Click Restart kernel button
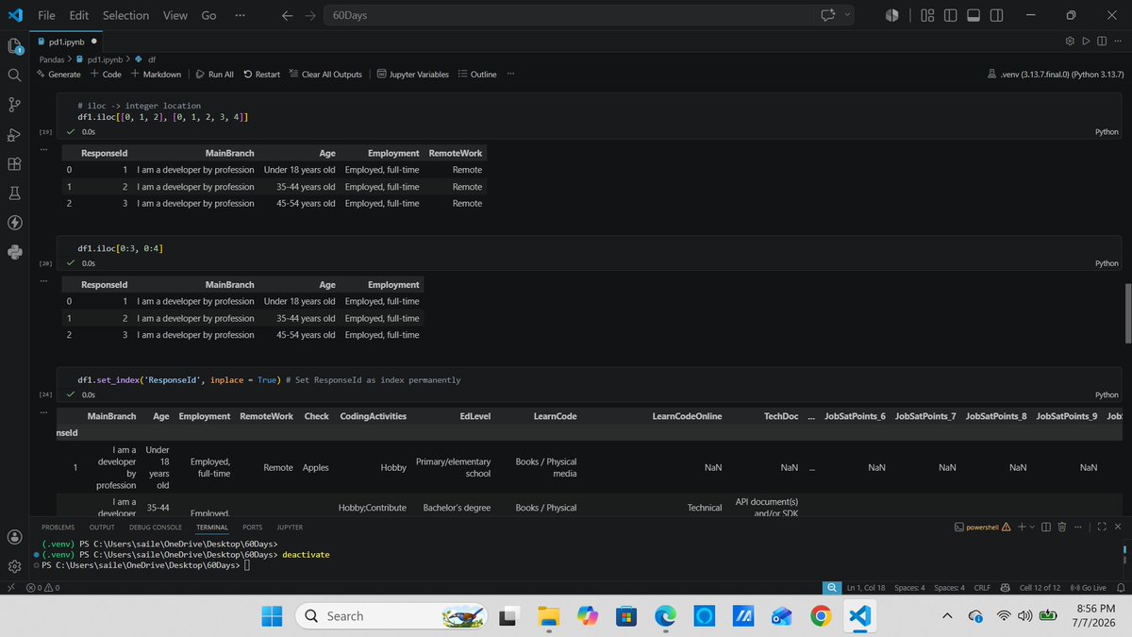Image resolution: width=1132 pixels, height=637 pixels. (x=261, y=74)
